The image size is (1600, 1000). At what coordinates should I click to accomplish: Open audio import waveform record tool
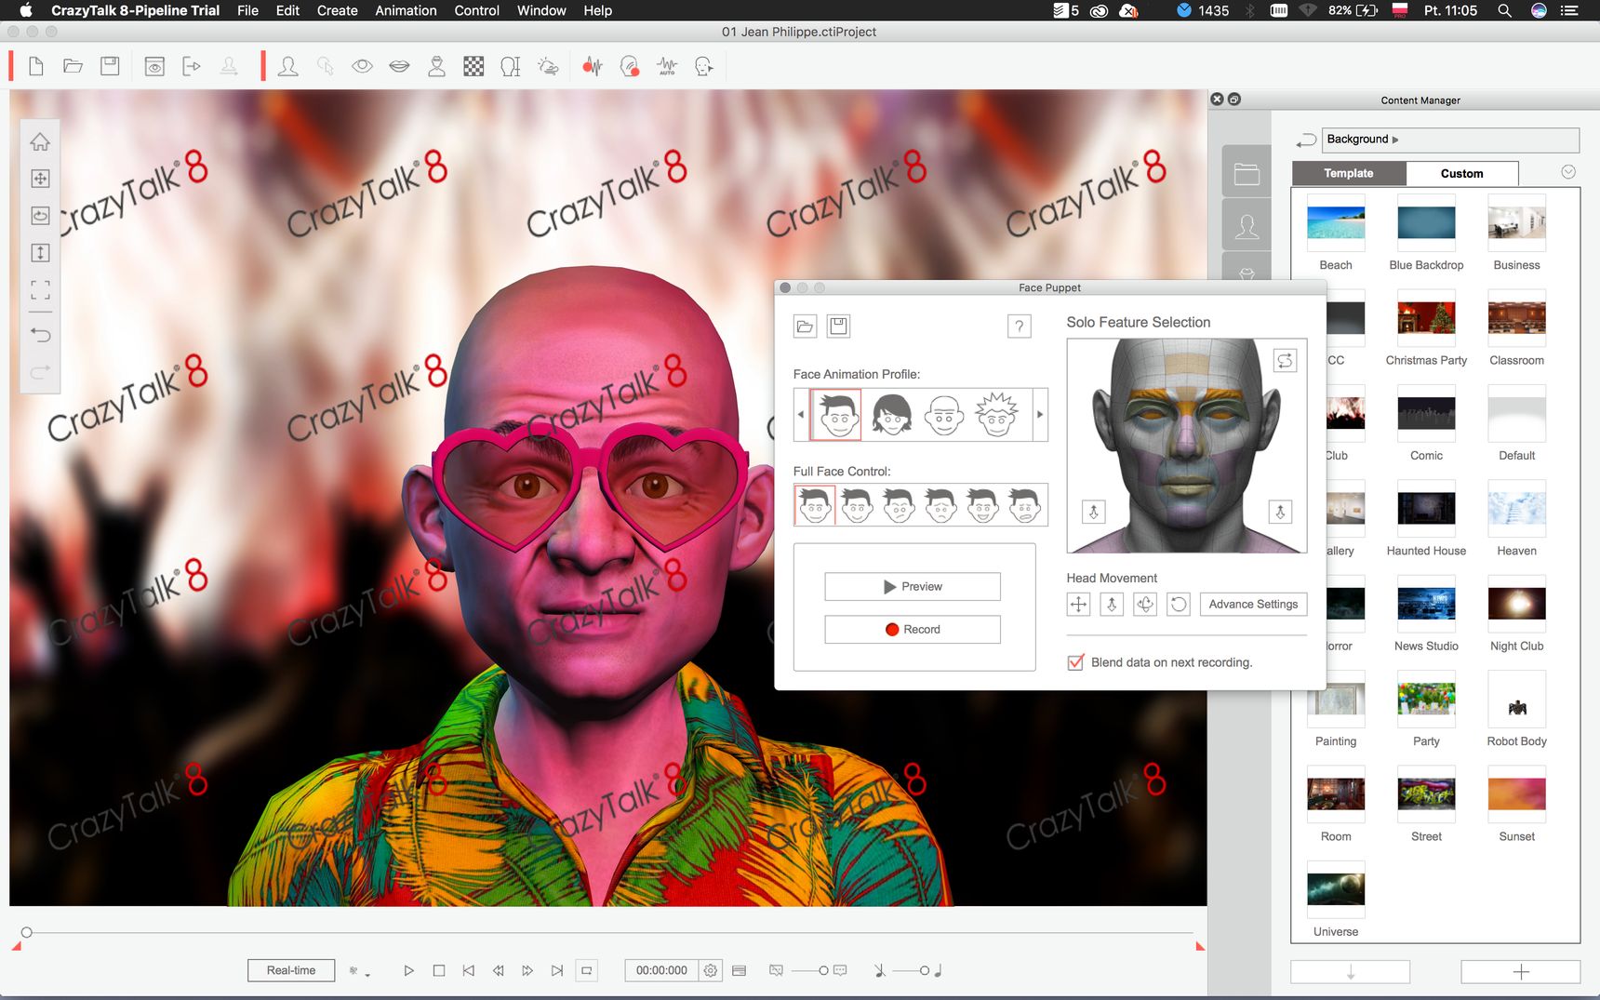tap(593, 66)
